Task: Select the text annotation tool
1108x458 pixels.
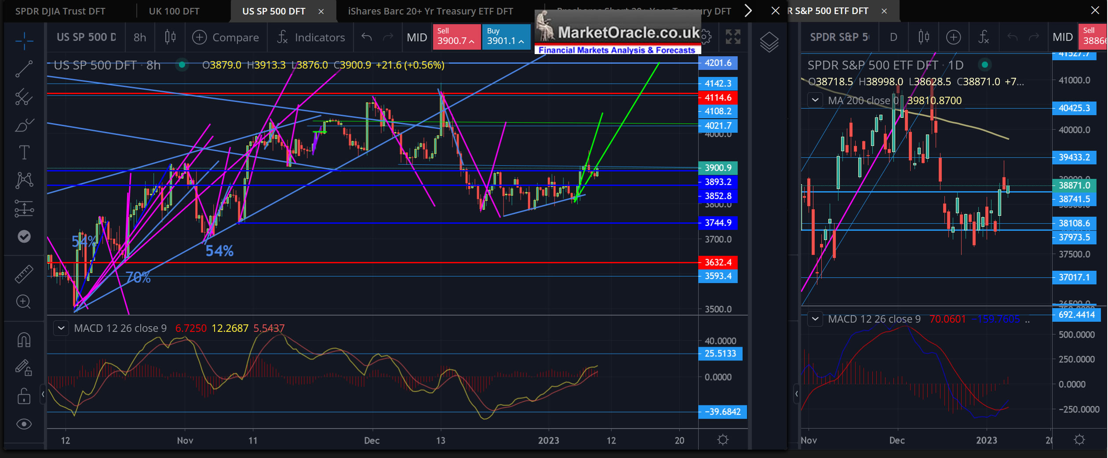Action: [x=24, y=153]
